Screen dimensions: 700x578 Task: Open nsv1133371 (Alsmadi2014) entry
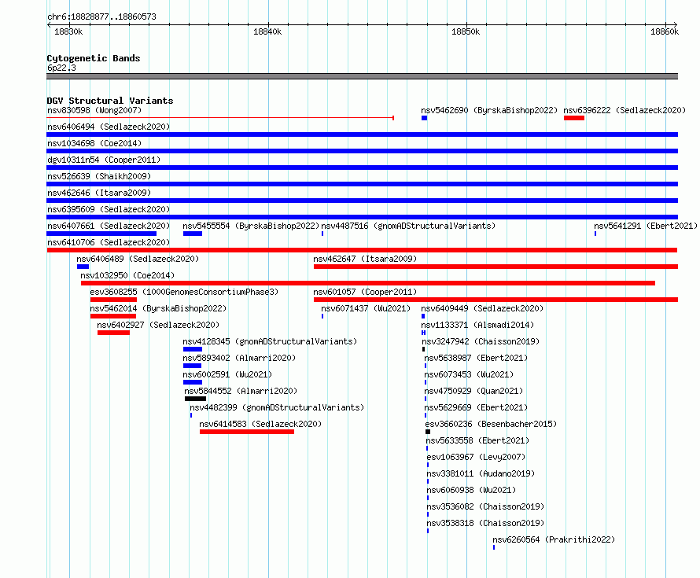coord(477,325)
